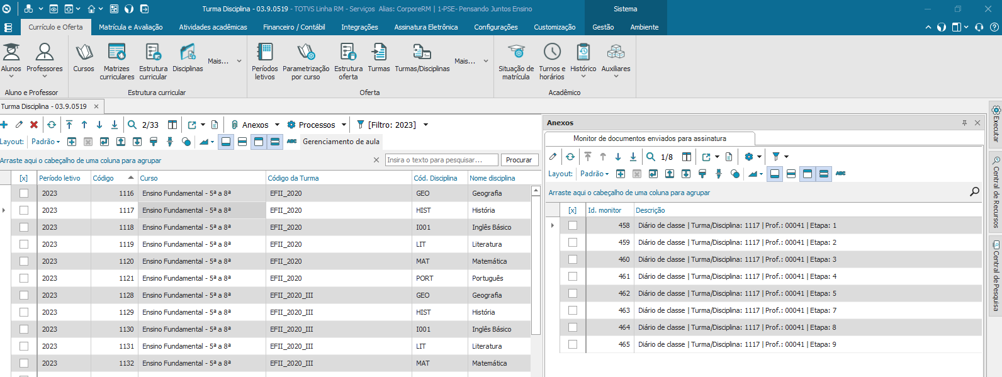Switch to Matrícula e Avaliação tab
Screen dimensions: 1002x377
(130, 27)
